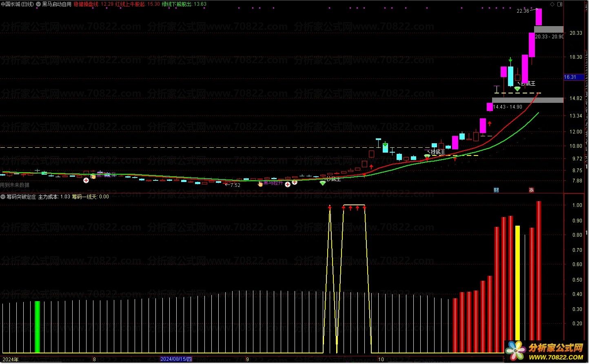The image size is (590, 364).
Task: Click the upper 抄底王 label near 16.31
Action: [x=528, y=84]
